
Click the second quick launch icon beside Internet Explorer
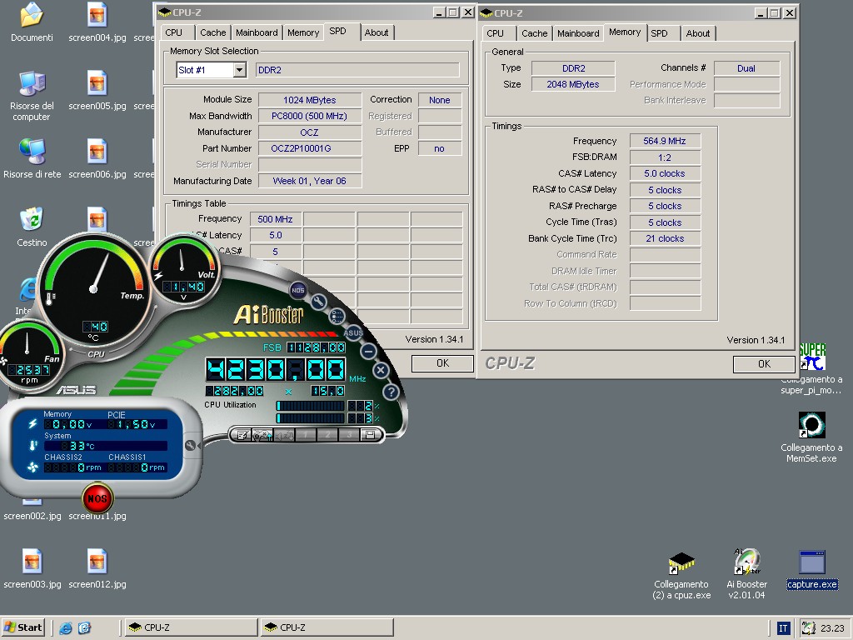[x=84, y=627]
